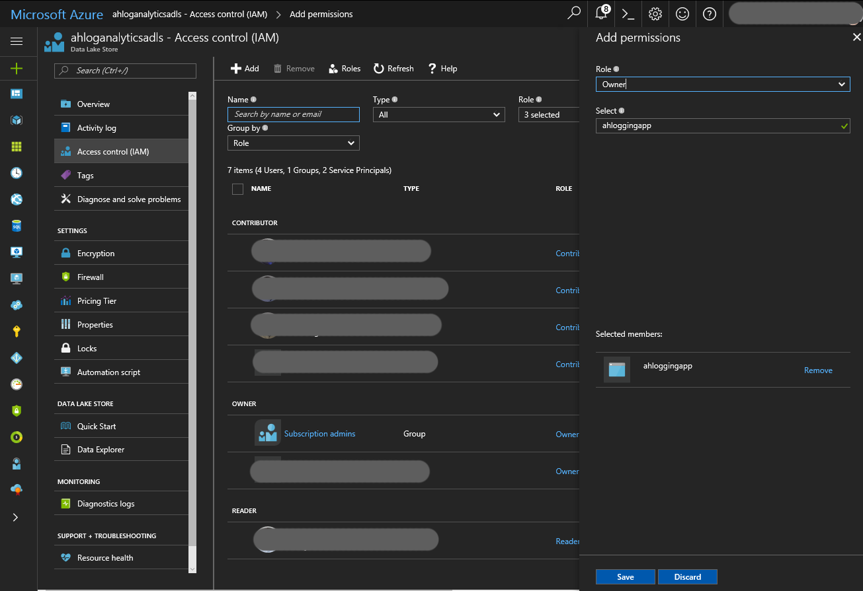863x591 pixels.
Task: Open Diagnostics logs
Action: [x=122, y=504]
